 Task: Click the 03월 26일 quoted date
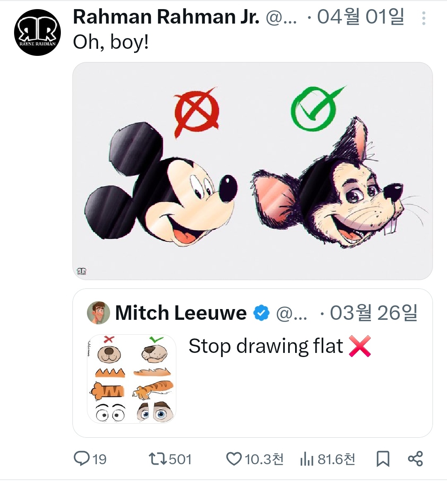click(373, 313)
